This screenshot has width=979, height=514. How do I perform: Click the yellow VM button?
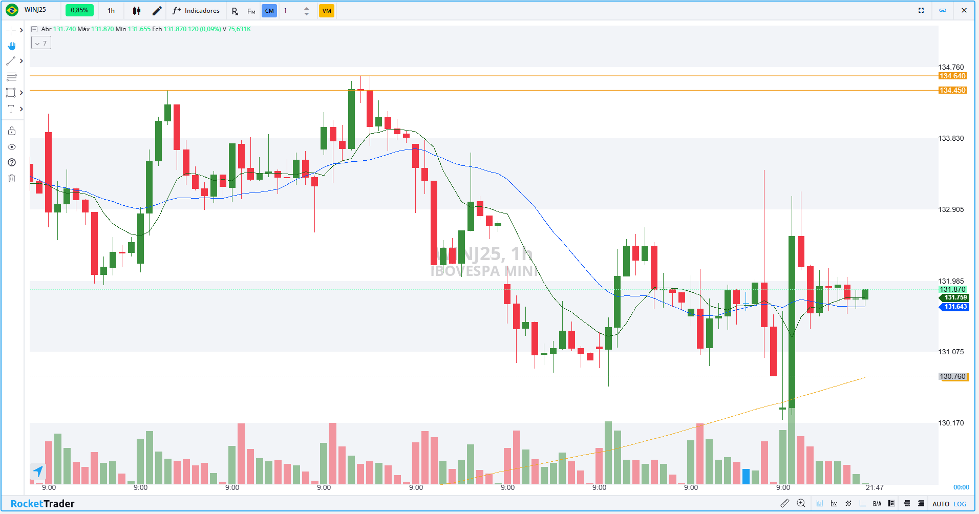pyautogui.click(x=327, y=11)
